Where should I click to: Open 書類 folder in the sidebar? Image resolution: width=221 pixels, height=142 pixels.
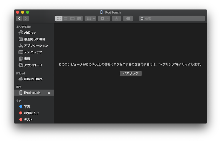(x=34, y=59)
